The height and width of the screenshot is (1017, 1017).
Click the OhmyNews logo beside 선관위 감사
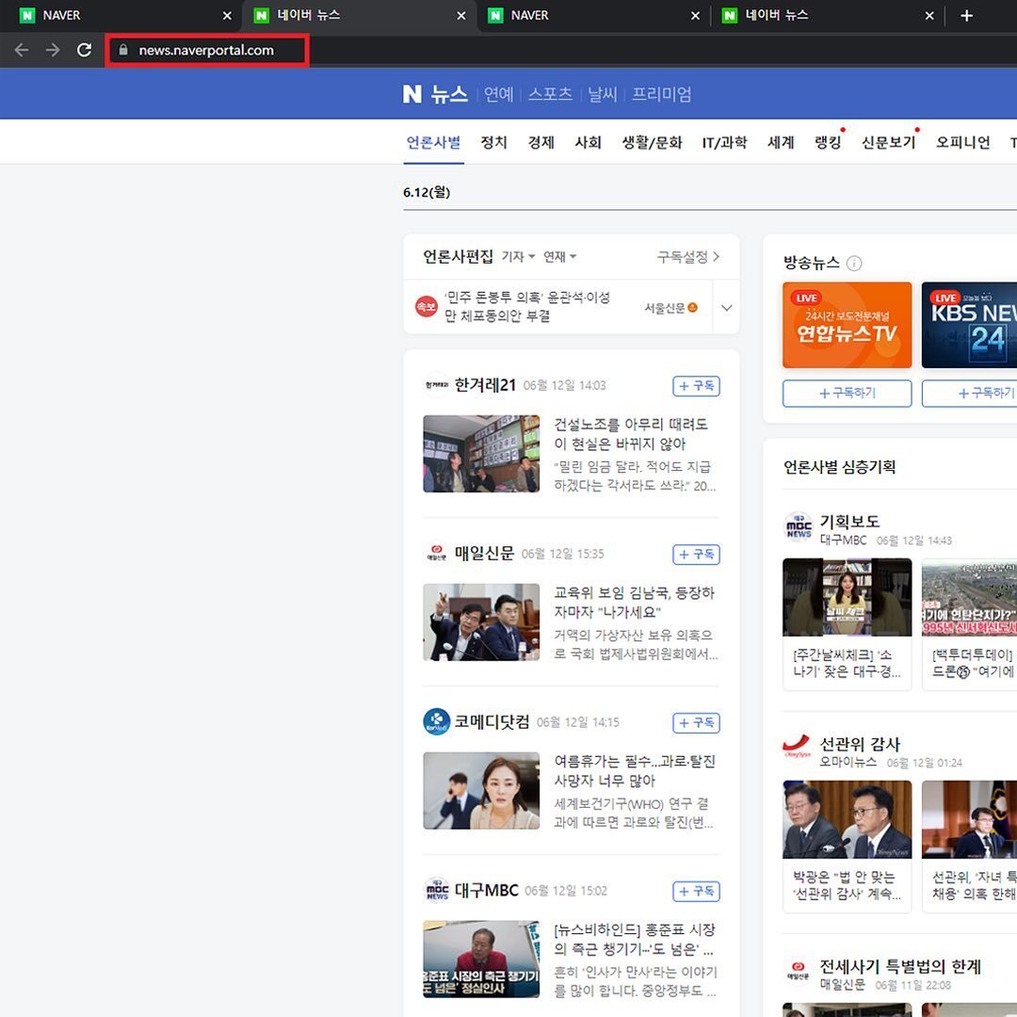coord(798,746)
